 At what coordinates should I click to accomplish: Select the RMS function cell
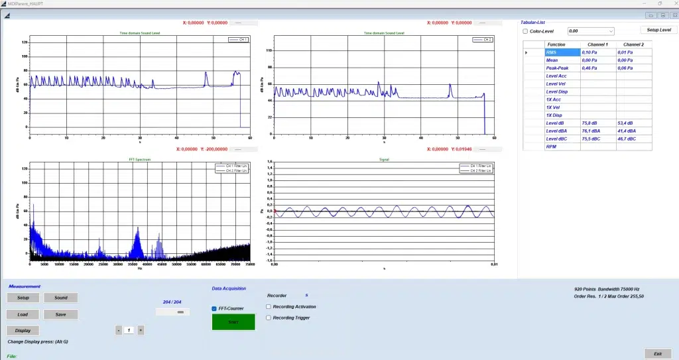pos(562,52)
